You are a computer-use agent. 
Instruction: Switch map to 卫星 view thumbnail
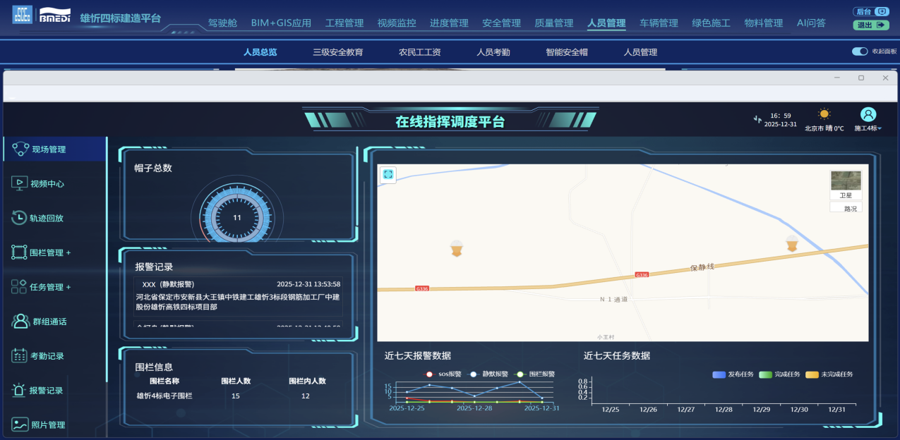(x=846, y=185)
